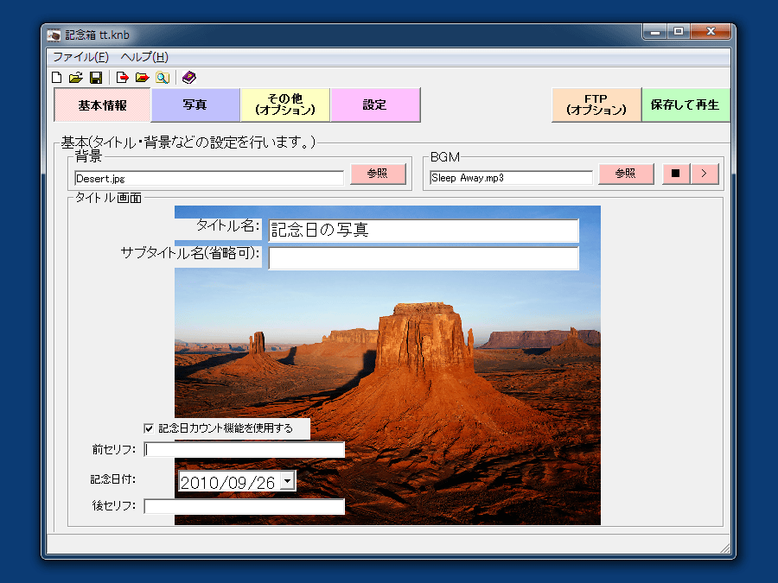Click the document with red arrow icon
Screen dimensions: 778x583
(122, 78)
